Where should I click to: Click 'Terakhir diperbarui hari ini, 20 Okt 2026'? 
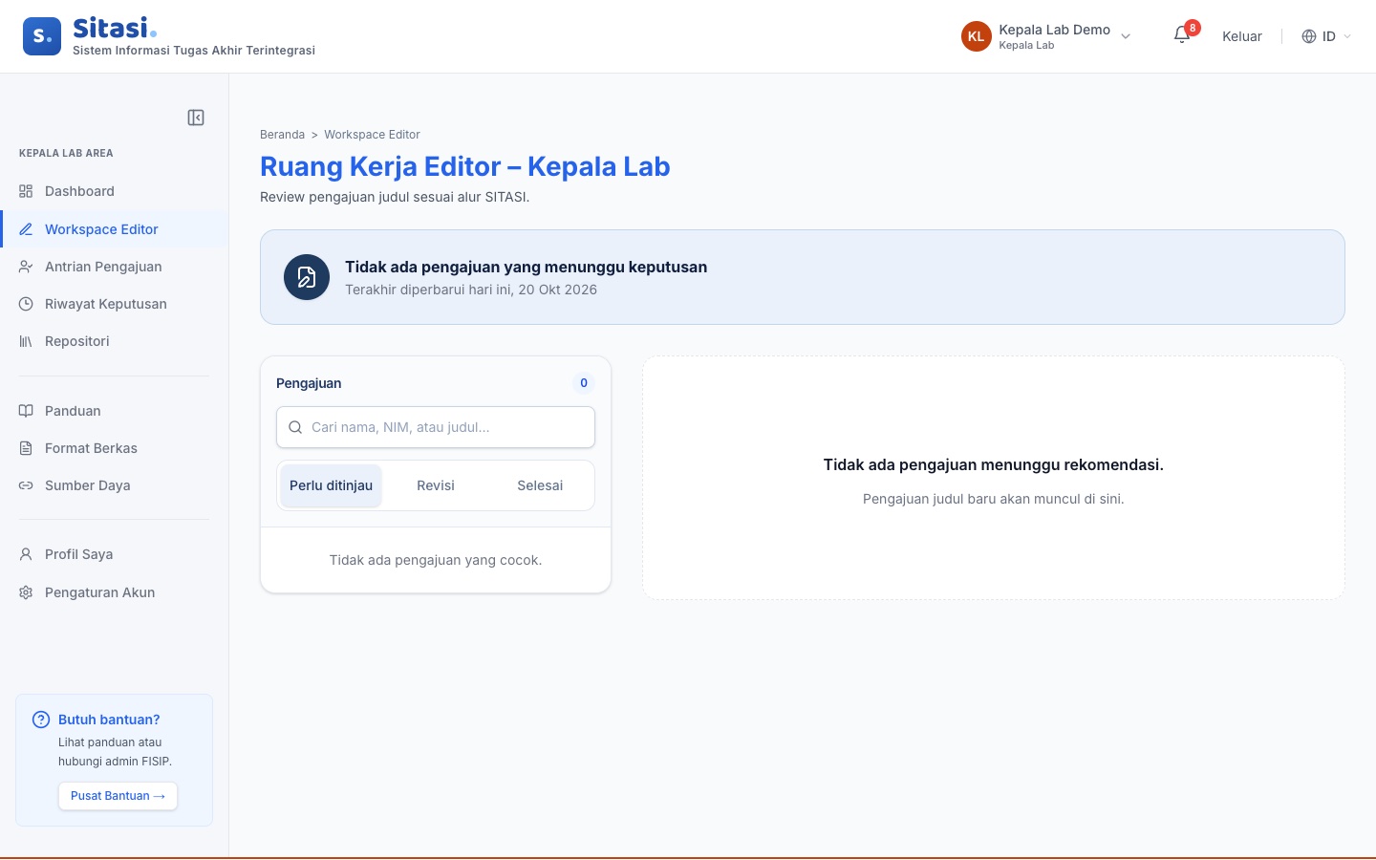471,290
